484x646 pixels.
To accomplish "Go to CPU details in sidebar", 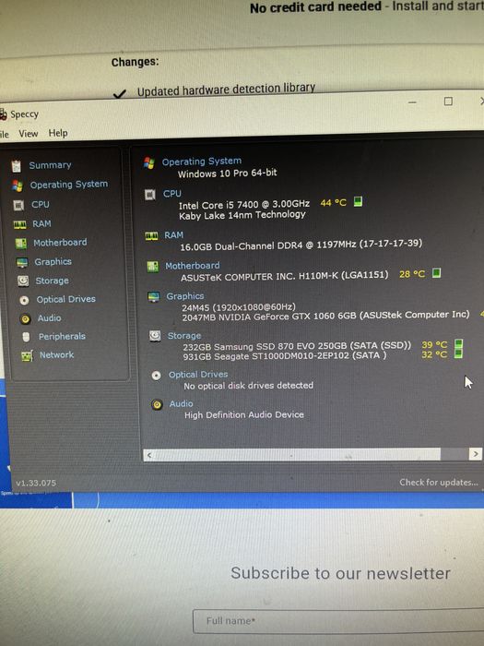I will (x=41, y=204).
